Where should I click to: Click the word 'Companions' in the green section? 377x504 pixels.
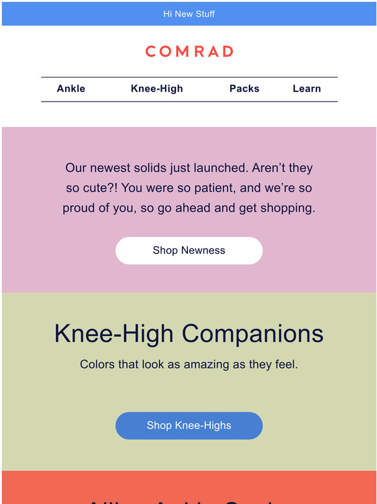[x=252, y=333]
